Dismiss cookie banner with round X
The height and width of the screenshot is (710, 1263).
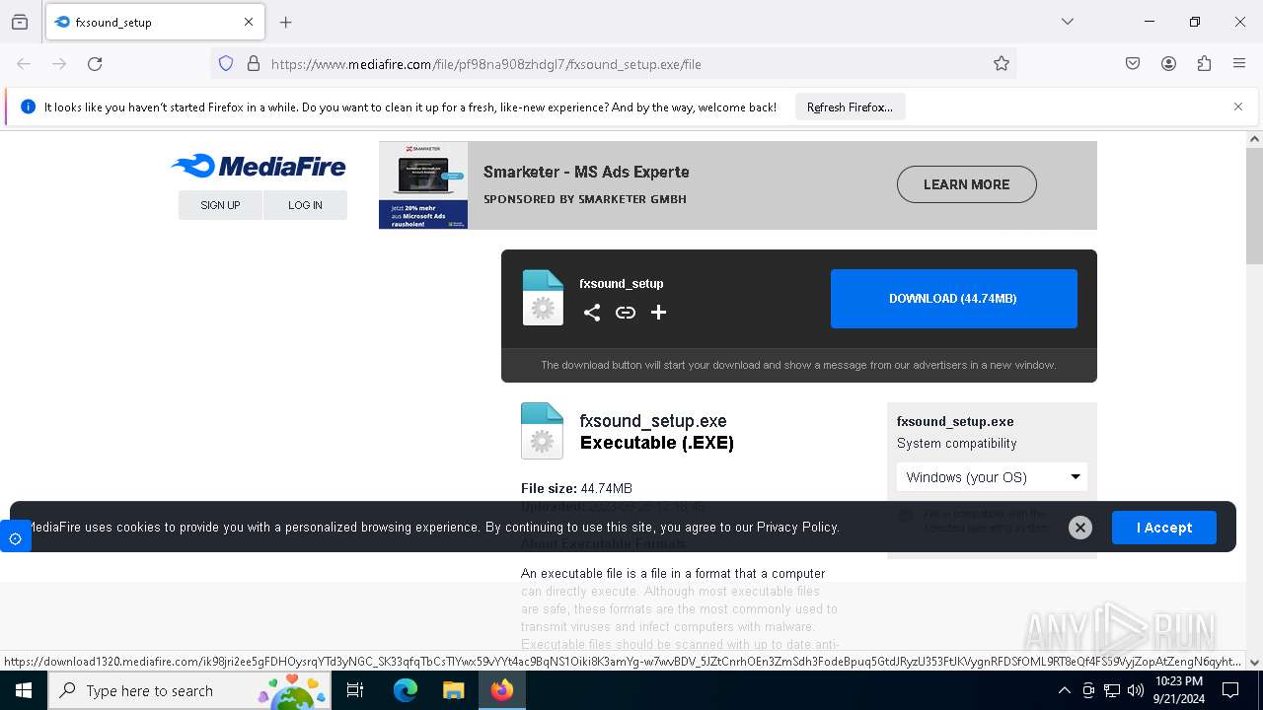coord(1080,528)
